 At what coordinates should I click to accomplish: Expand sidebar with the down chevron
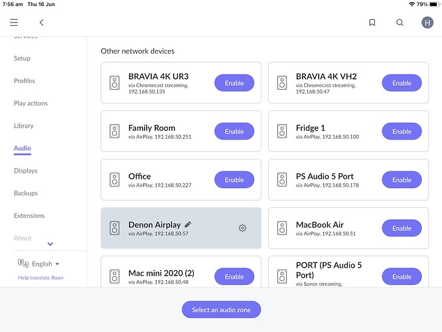click(x=50, y=244)
